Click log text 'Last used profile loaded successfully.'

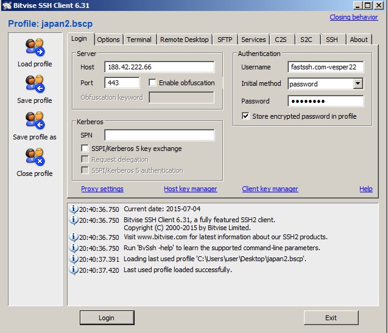pyautogui.click(x=178, y=270)
